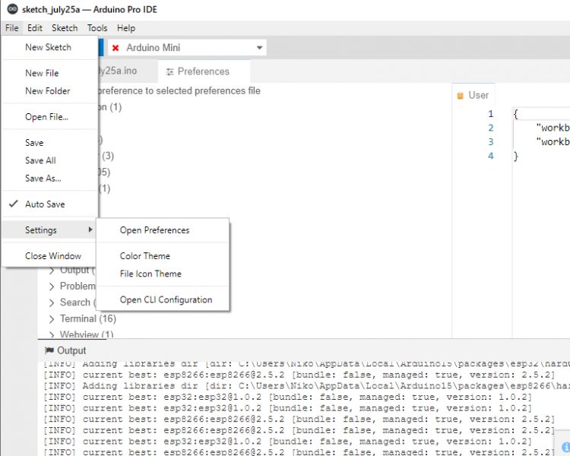570x456 pixels.
Task: Click the Terminal (16) tree row
Action: click(x=88, y=319)
